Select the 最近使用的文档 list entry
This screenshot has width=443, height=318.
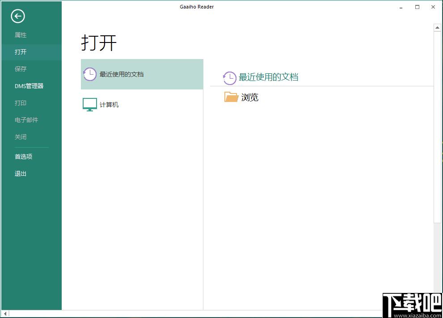[142, 74]
